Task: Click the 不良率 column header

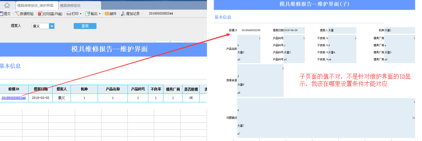Action: pyautogui.click(x=156, y=89)
